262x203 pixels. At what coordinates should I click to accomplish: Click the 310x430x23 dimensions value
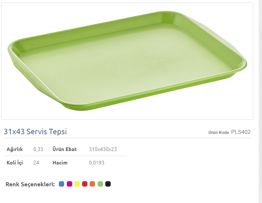(x=103, y=149)
